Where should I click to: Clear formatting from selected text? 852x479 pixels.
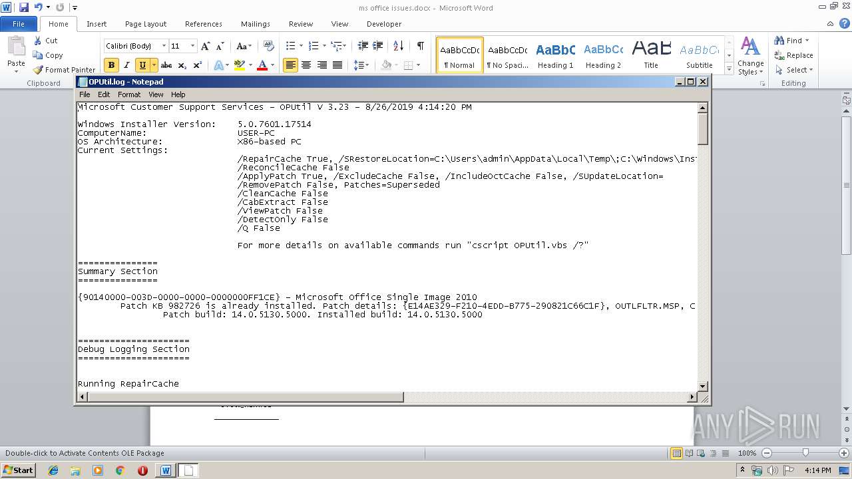[x=269, y=46]
